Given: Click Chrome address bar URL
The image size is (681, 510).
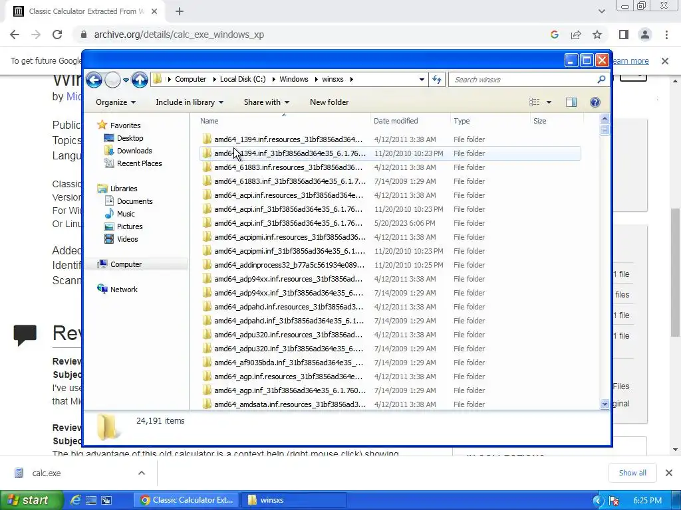Looking at the screenshot, I should click(x=179, y=35).
